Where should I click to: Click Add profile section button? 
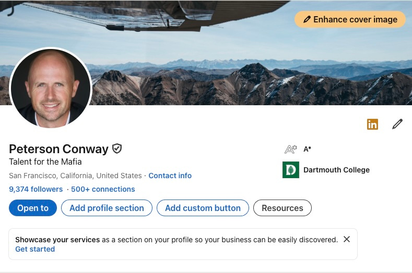(107, 208)
